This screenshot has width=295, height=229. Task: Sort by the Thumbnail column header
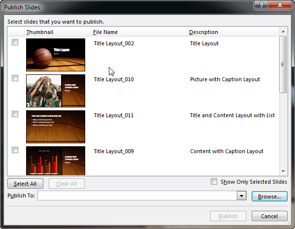(58, 32)
